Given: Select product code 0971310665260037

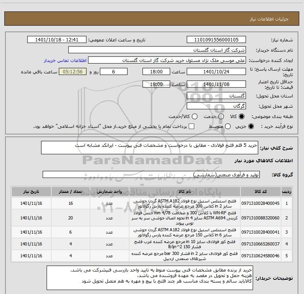Looking at the screenshot, I should point(261,244).
